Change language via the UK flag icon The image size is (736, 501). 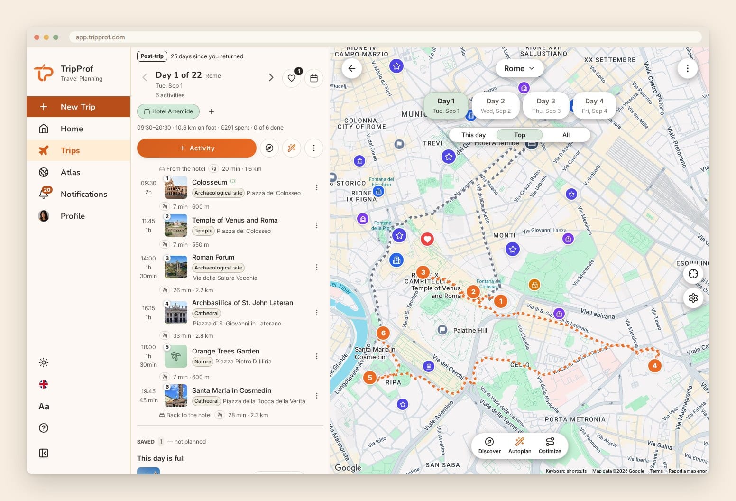(44, 384)
